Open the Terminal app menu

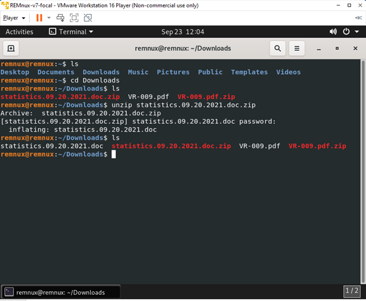pos(71,32)
